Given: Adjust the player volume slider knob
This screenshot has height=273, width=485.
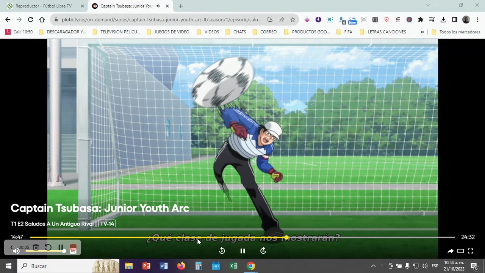Looking at the screenshot, I should click(x=64, y=251).
